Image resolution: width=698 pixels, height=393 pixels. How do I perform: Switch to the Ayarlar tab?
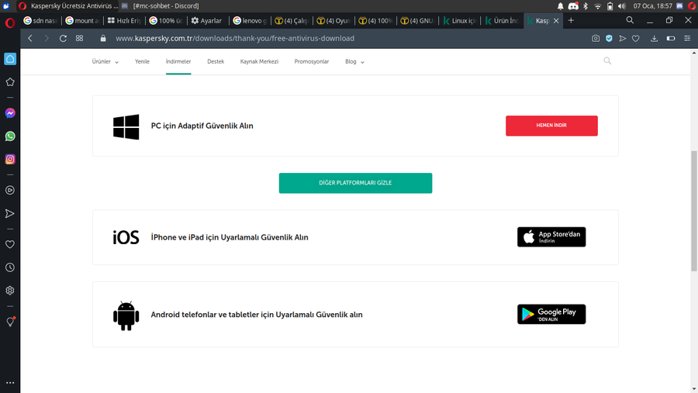coord(209,20)
